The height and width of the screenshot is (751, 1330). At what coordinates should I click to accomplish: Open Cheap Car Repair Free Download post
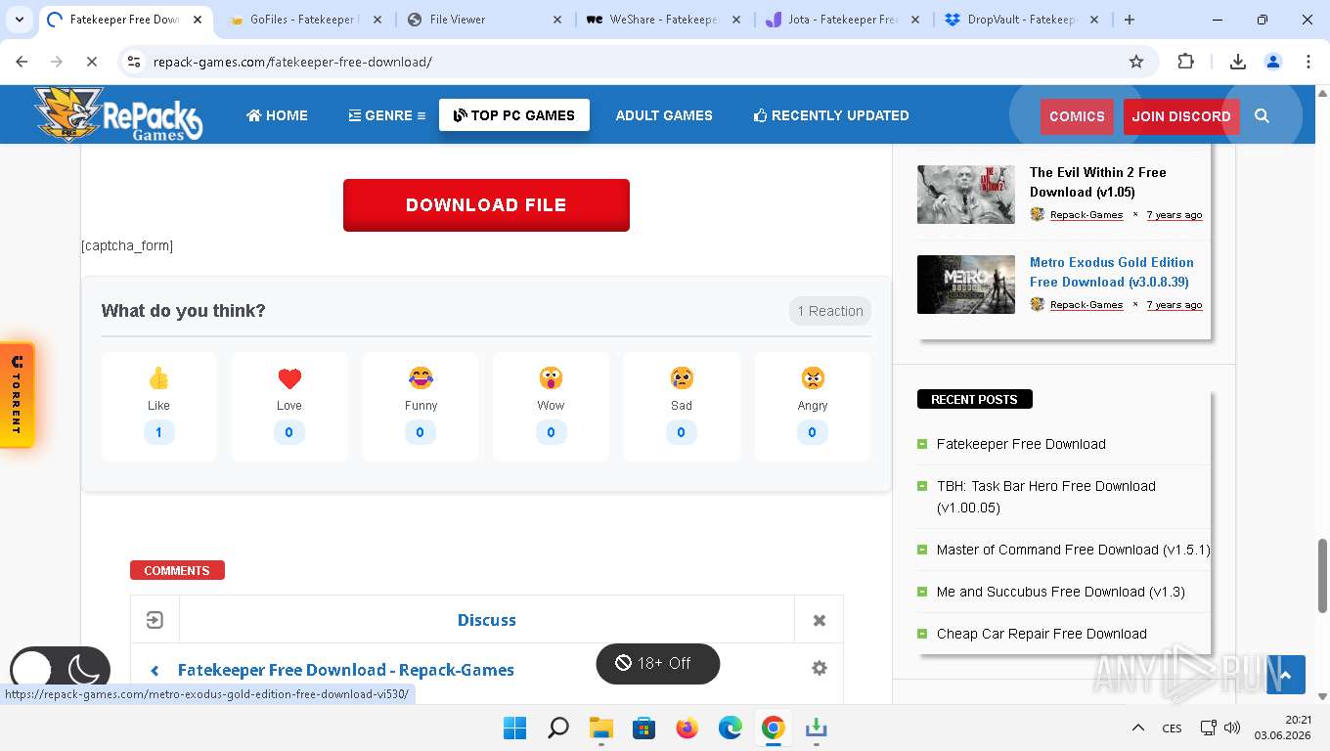coord(1042,634)
